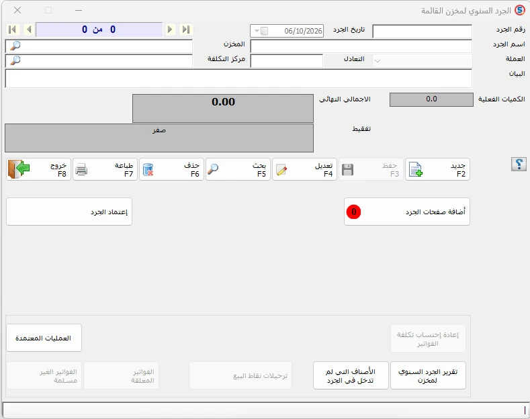Expand the العملة currency dropdown
The image size is (530, 419).
[x=378, y=61]
